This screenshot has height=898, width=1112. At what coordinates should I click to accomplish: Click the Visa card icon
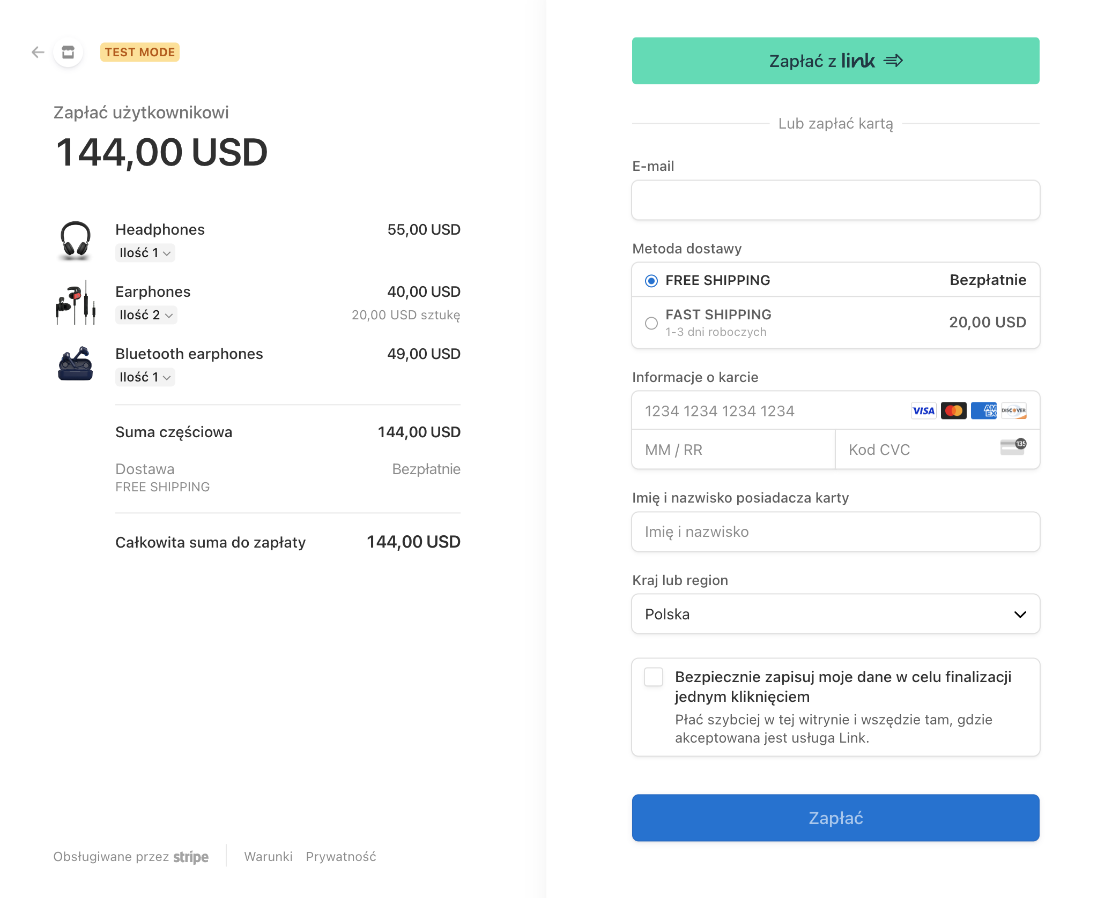(923, 411)
